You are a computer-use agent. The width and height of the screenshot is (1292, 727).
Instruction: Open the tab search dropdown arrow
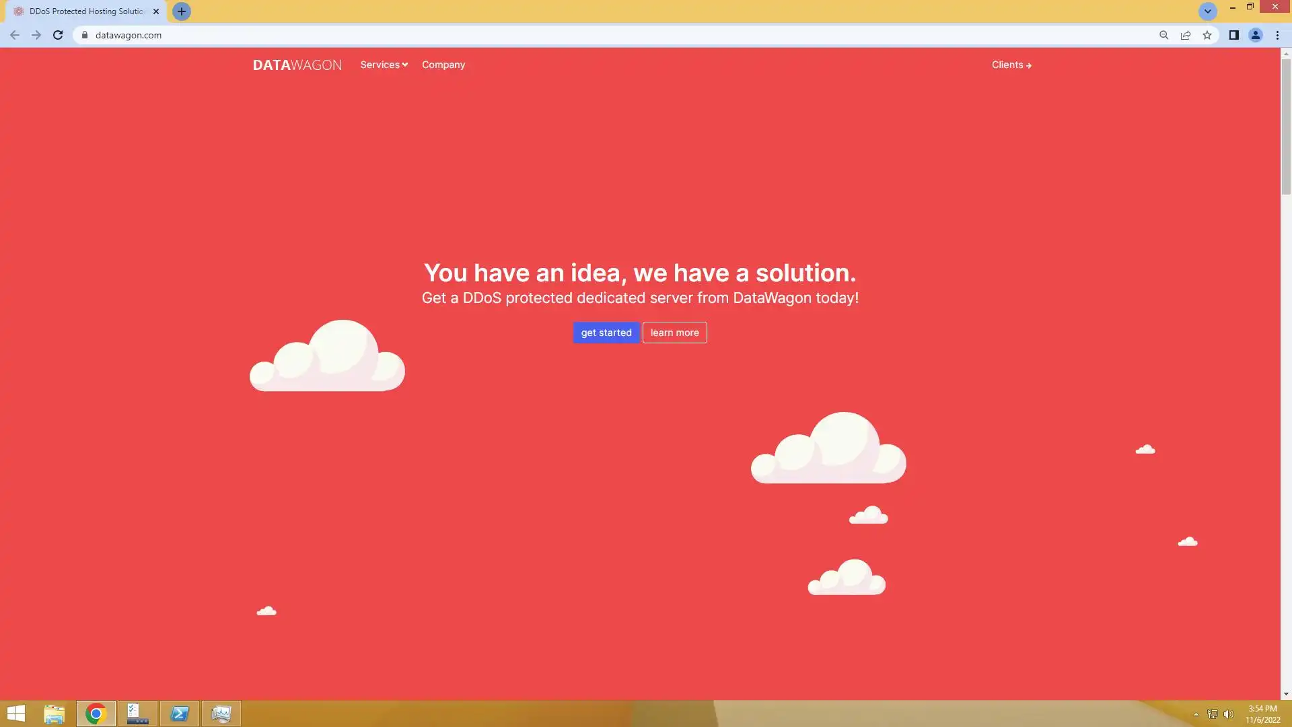click(x=1207, y=11)
